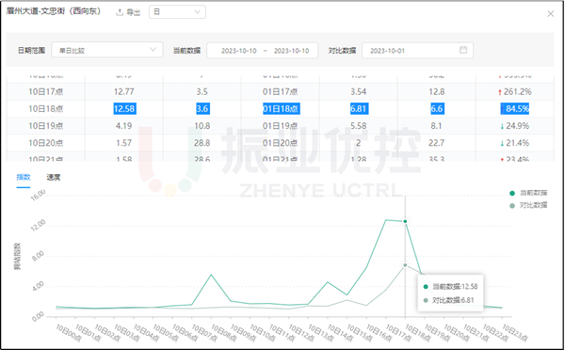Screen dimensions: 565x350
Task: Select the 10日19点 table row
Action: click(x=280, y=126)
